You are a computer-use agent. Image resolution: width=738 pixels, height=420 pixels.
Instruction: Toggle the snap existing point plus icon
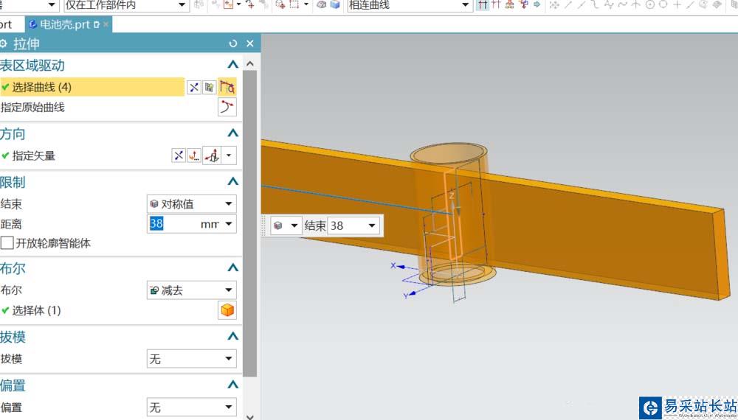(x=677, y=5)
